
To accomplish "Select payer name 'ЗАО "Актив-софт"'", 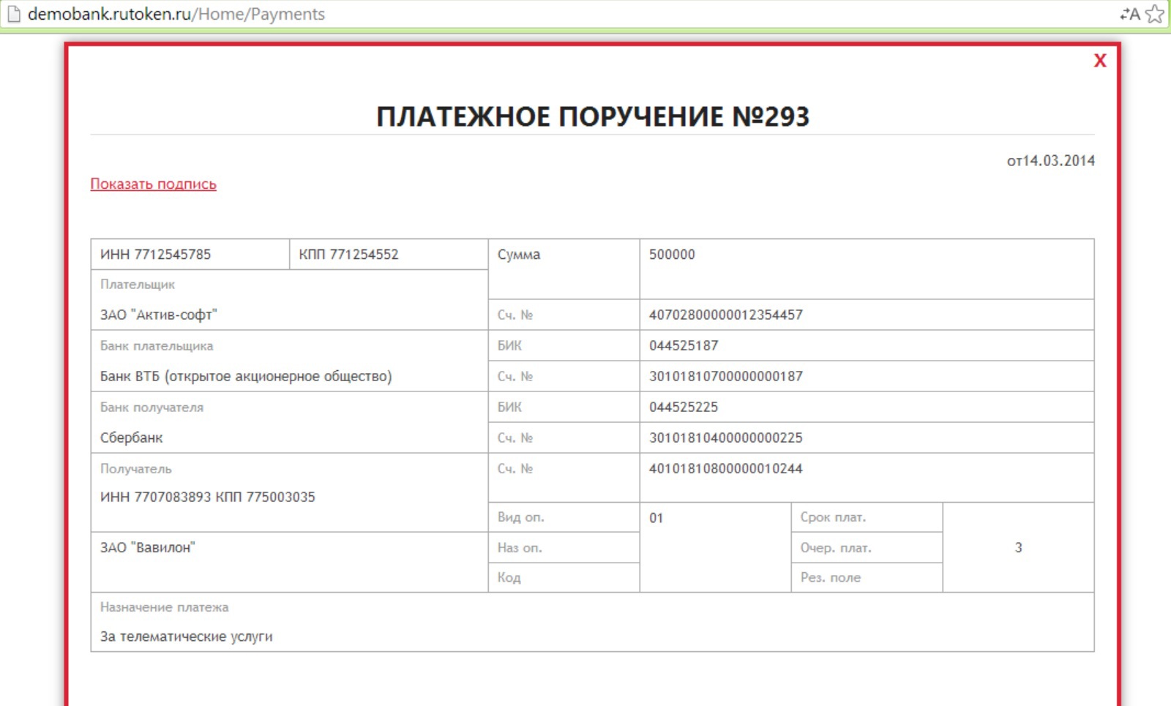I will click(x=159, y=315).
